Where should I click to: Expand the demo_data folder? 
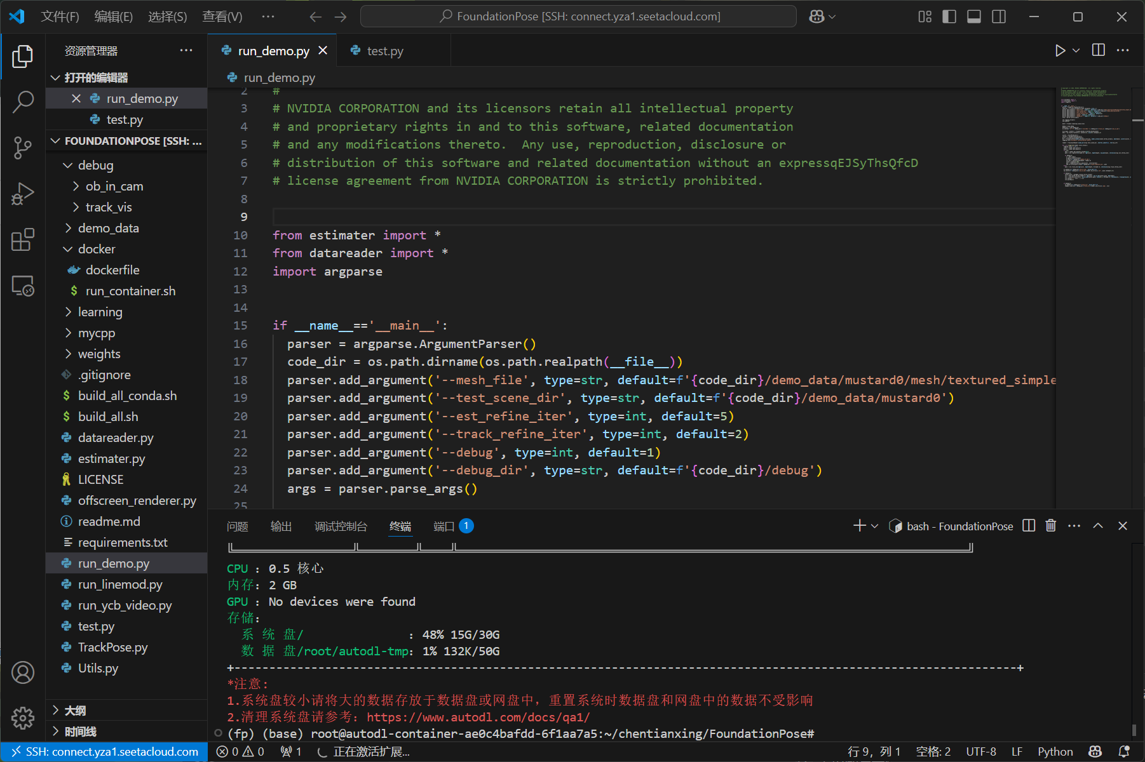pos(108,228)
